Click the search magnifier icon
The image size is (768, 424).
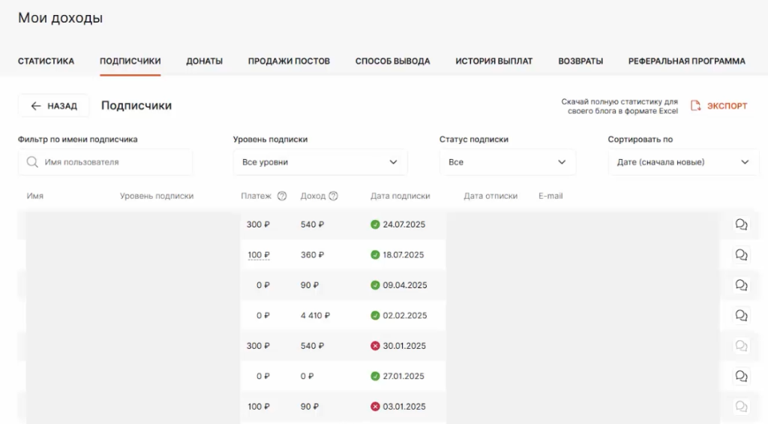tap(32, 162)
